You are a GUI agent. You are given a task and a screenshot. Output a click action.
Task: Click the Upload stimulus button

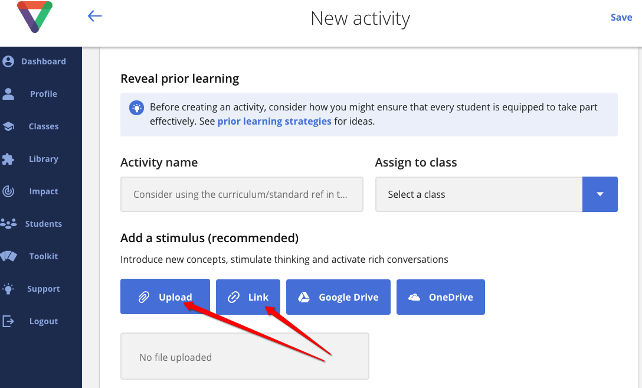pyautogui.click(x=165, y=296)
